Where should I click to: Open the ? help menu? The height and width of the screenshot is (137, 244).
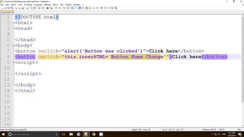(x=83, y=5)
